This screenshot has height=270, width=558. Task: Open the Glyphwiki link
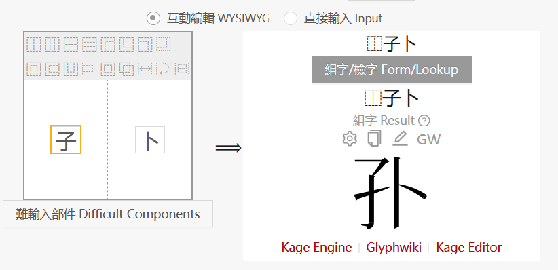tap(394, 247)
